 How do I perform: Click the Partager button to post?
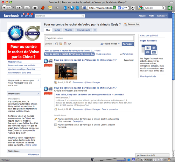pyautogui.click(x=128, y=44)
